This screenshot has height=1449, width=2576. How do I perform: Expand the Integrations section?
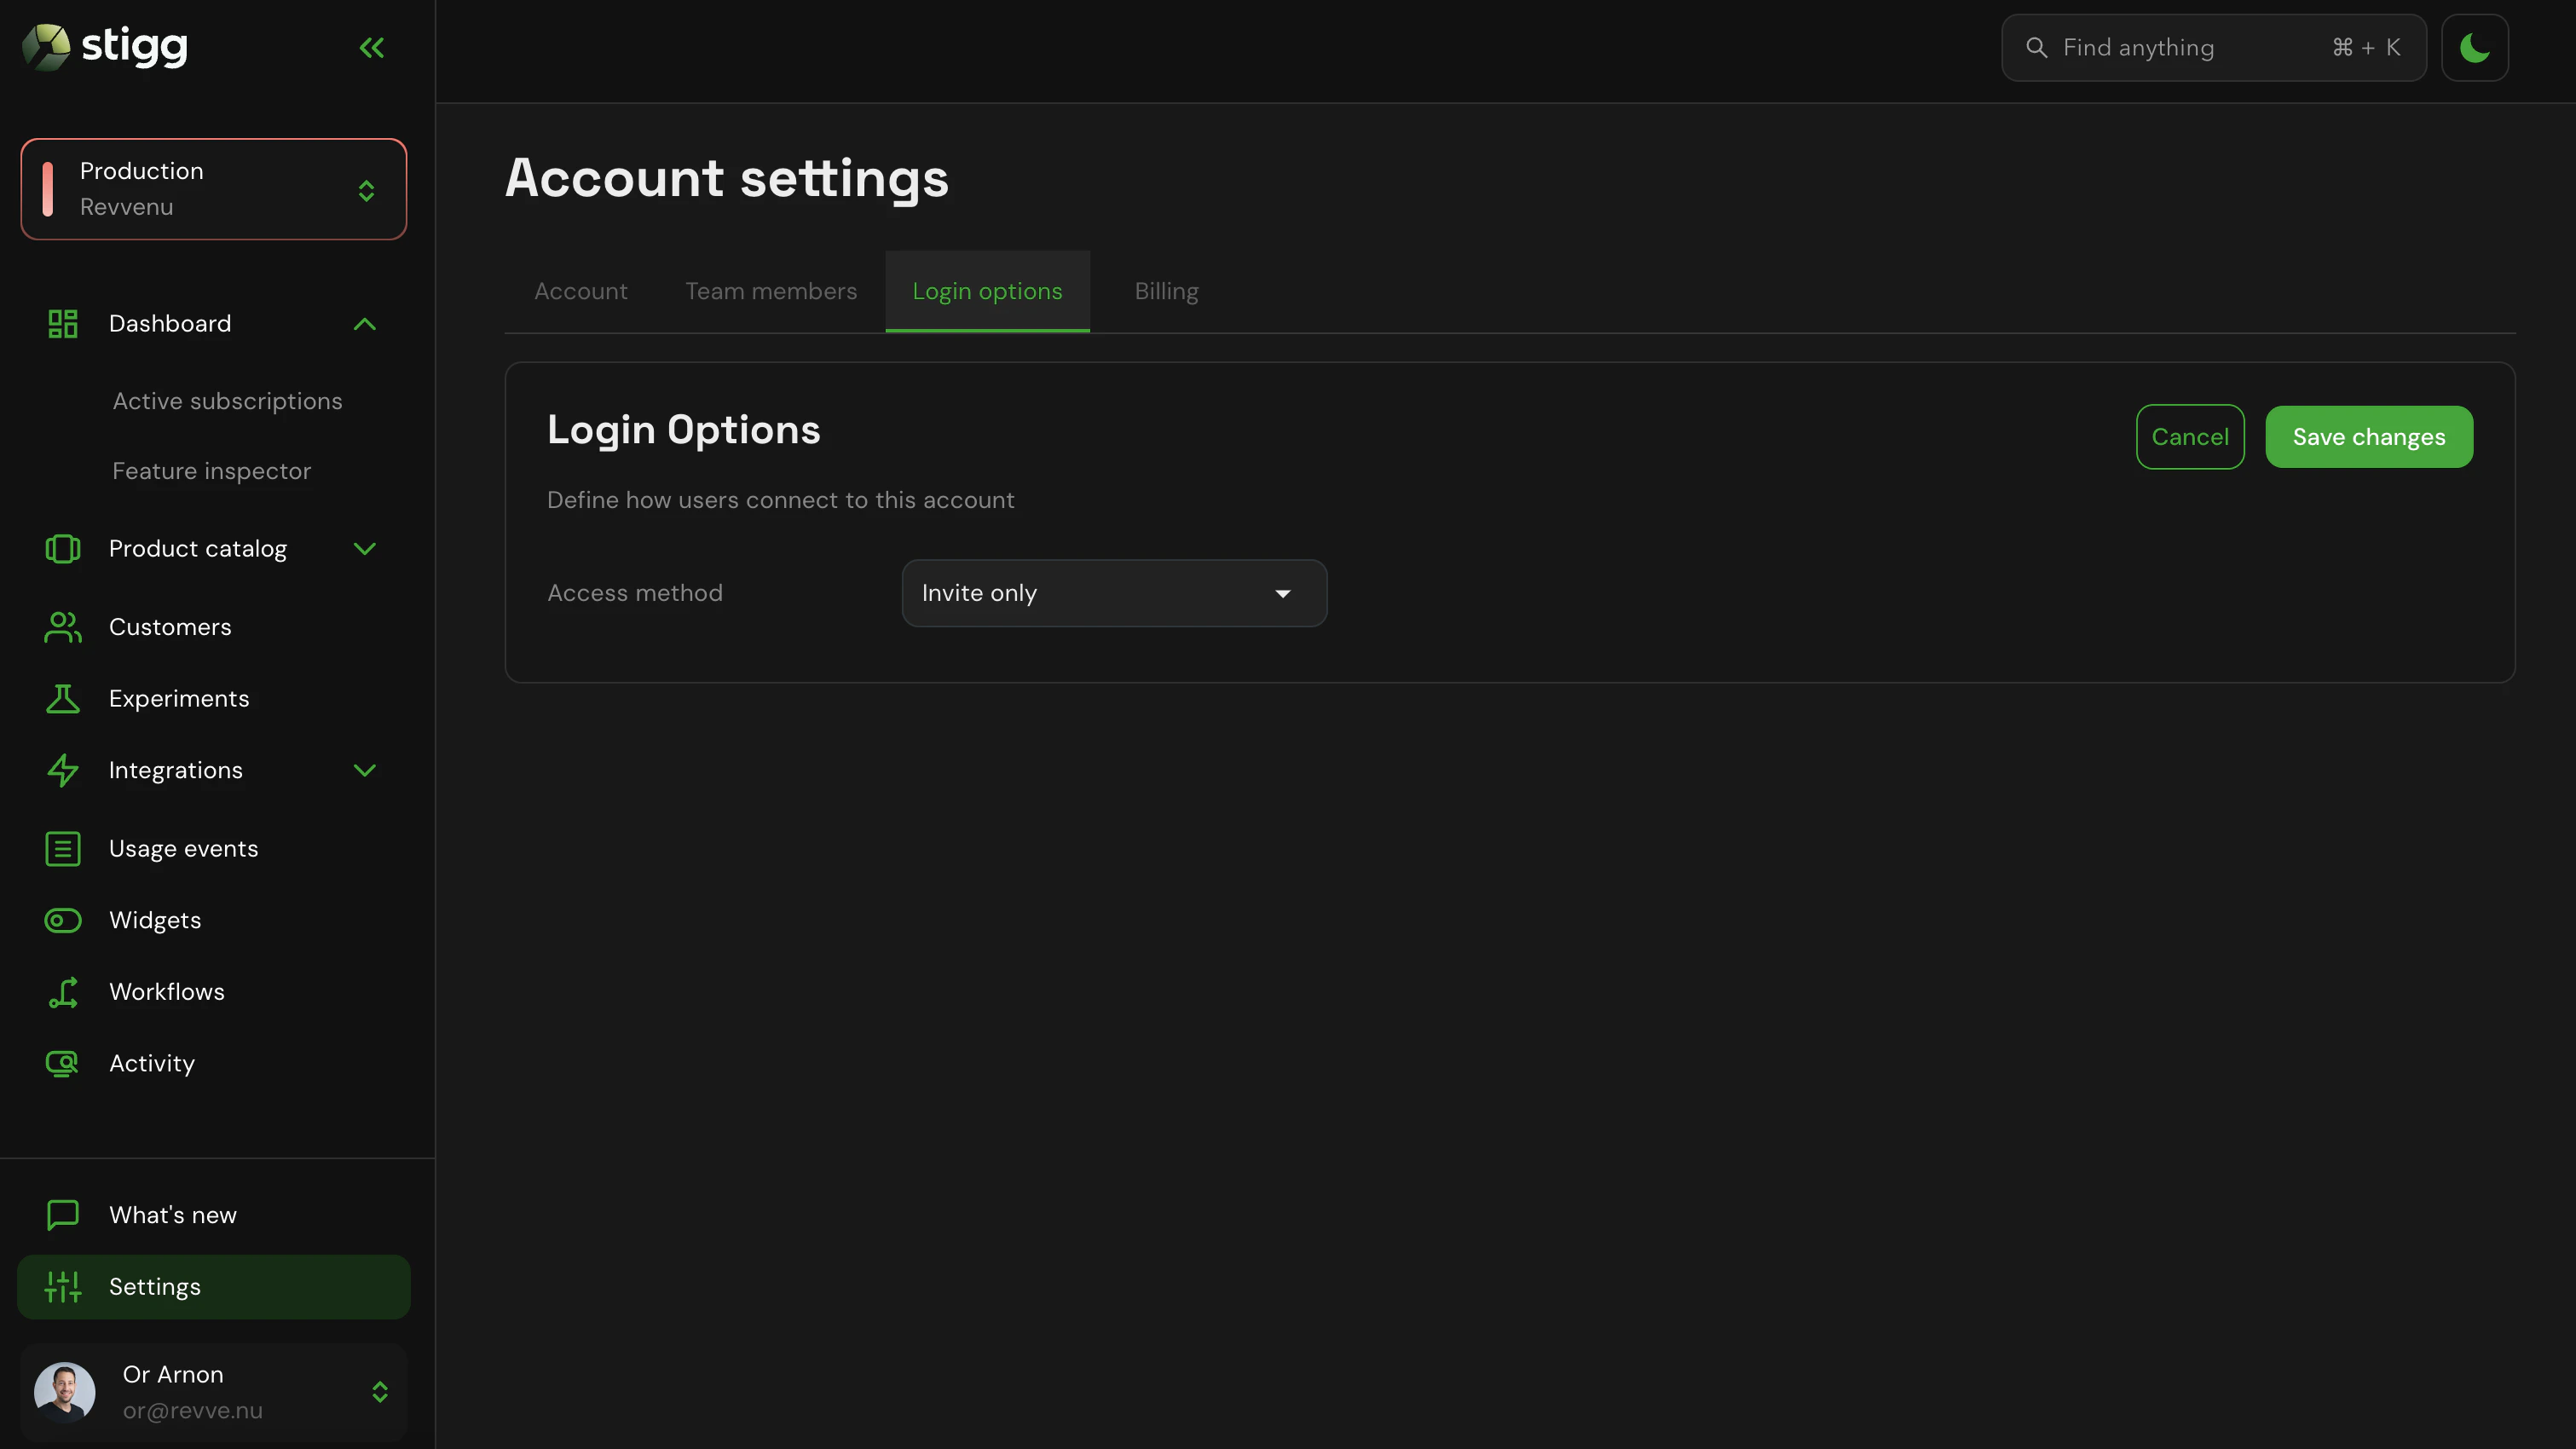(x=365, y=770)
